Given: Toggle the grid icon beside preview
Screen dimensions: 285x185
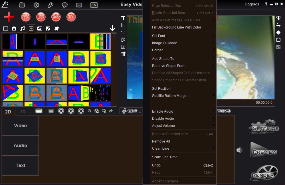Looking at the screenshot, I should 123,54.
